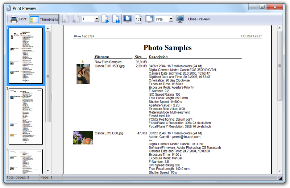Select fit whole page zoom icon

click(x=128, y=19)
